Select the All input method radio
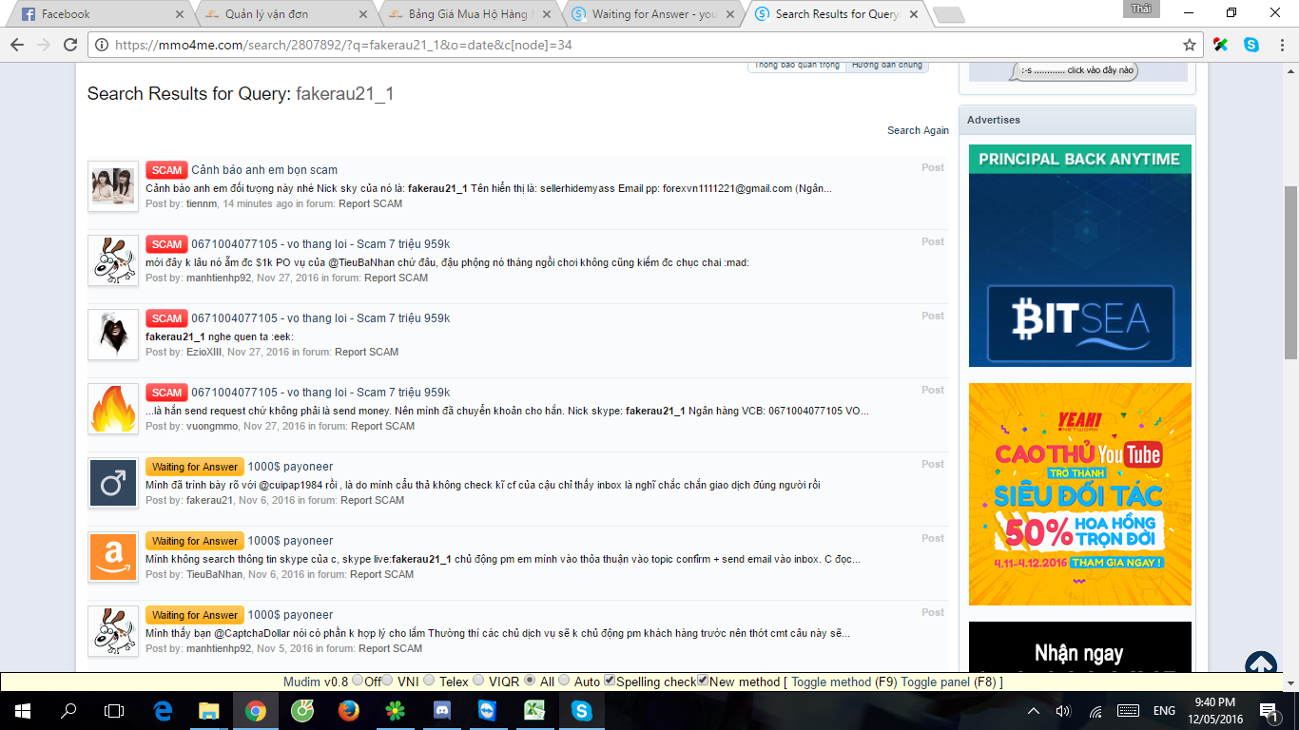The height and width of the screenshot is (730, 1299). (530, 681)
